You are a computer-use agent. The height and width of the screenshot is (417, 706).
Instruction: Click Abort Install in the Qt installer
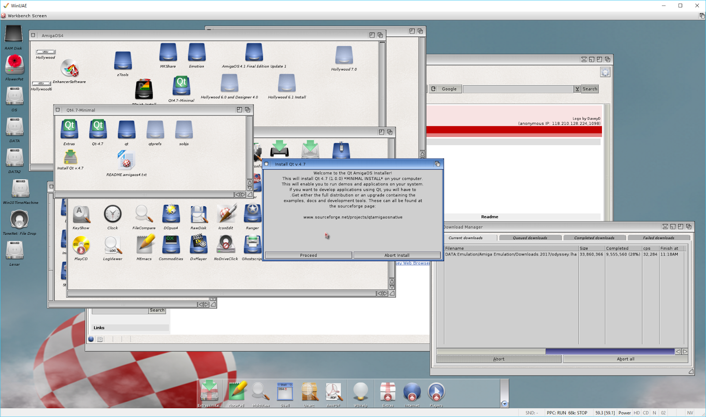coord(397,255)
